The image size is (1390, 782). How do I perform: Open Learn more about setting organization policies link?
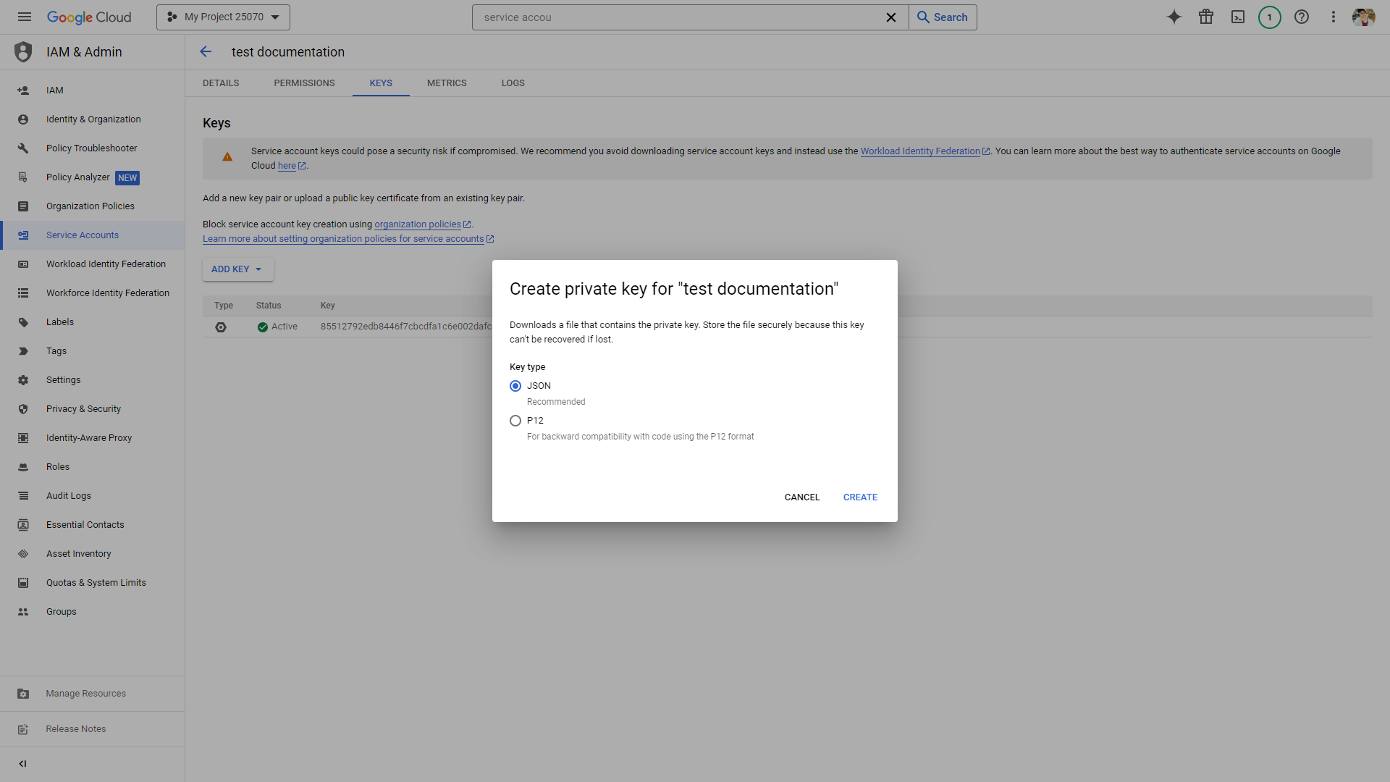point(348,239)
